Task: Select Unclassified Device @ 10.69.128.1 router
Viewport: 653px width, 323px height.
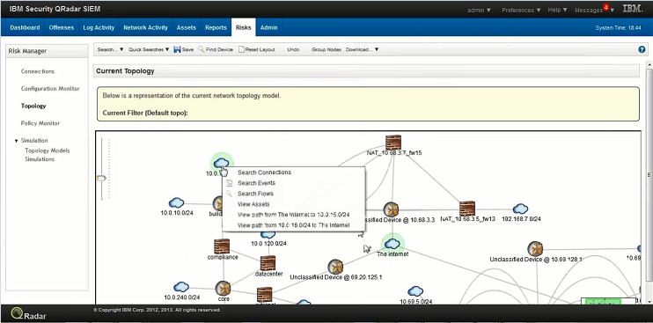Action: pyautogui.click(x=535, y=249)
